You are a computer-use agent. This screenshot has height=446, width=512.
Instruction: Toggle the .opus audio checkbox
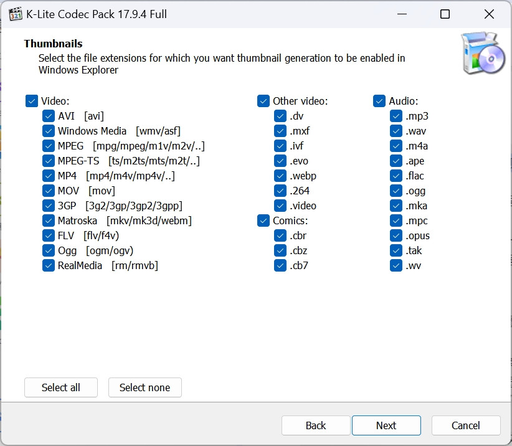tap(396, 235)
